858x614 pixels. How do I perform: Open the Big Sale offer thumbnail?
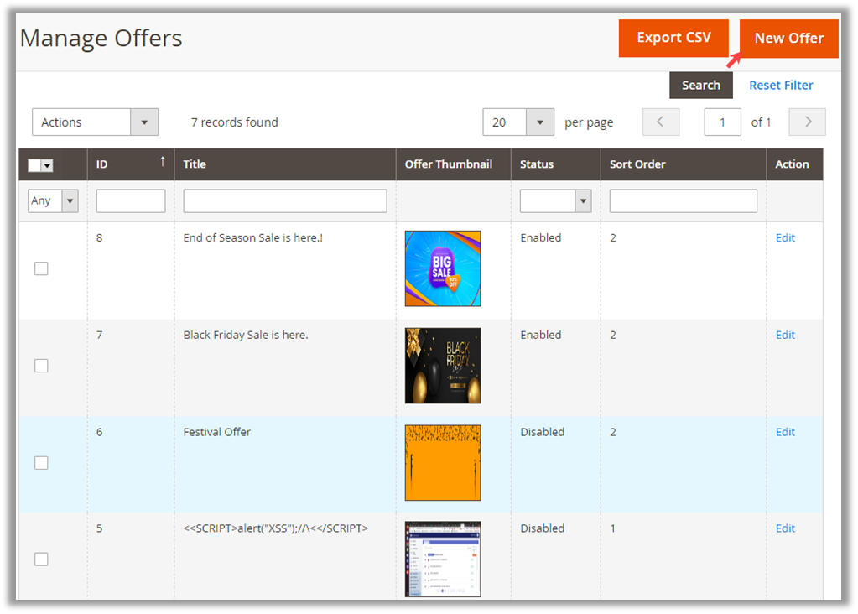[x=443, y=268]
